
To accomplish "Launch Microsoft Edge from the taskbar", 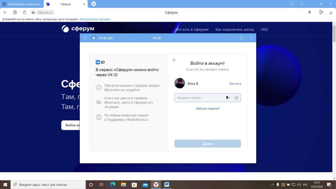I will pyautogui.click(x=113, y=185).
